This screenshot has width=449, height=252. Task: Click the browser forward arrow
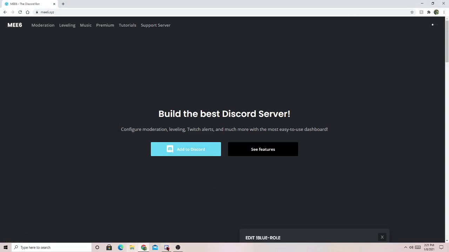[12, 12]
